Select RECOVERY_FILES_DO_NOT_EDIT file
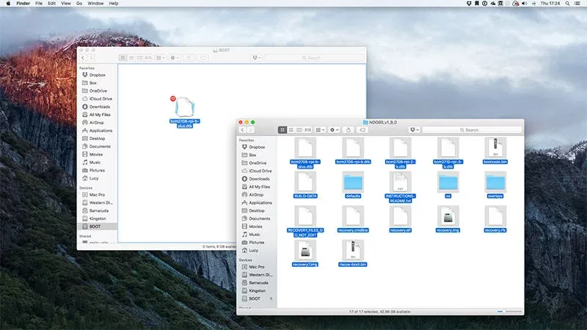Screen dimensions: 587x330 coord(305,216)
